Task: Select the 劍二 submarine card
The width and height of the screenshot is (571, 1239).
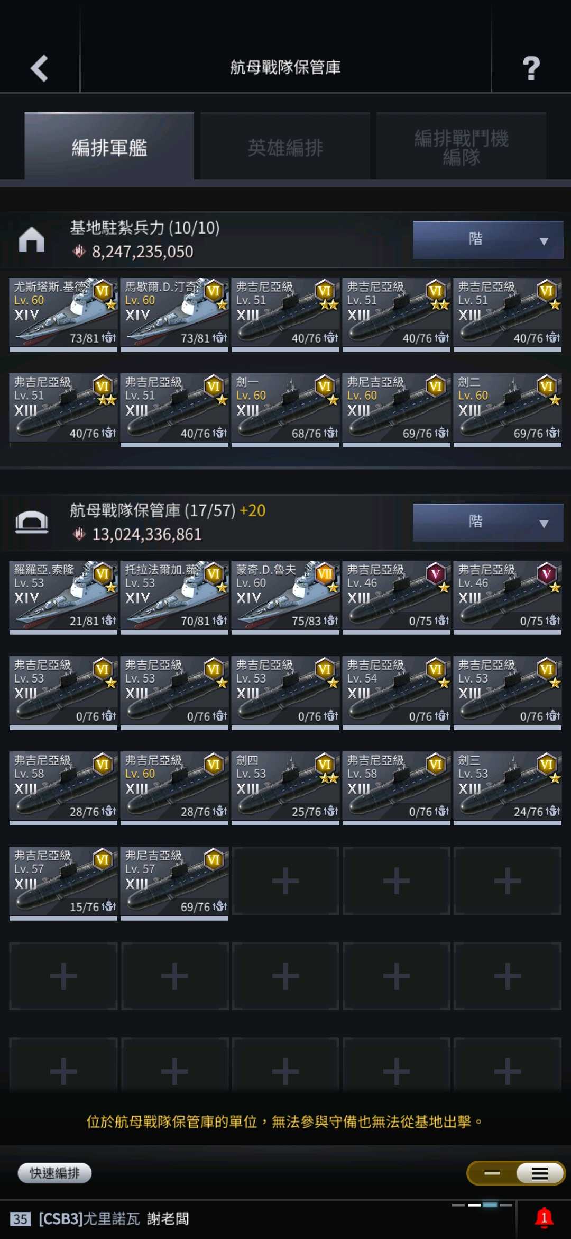Action: click(508, 409)
